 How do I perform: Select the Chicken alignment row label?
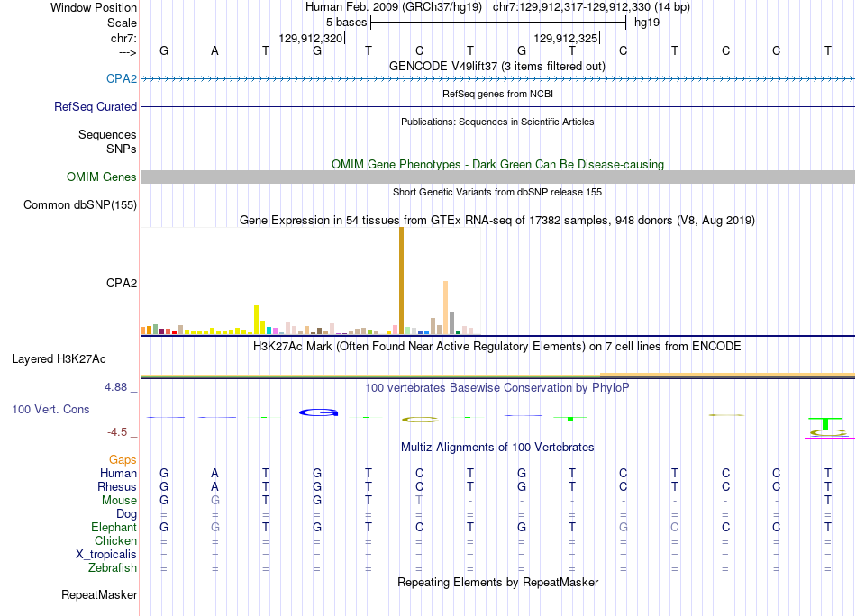point(115,540)
